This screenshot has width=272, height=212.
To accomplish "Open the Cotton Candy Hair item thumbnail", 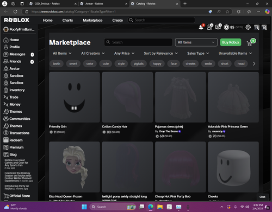I will pos(127,97).
